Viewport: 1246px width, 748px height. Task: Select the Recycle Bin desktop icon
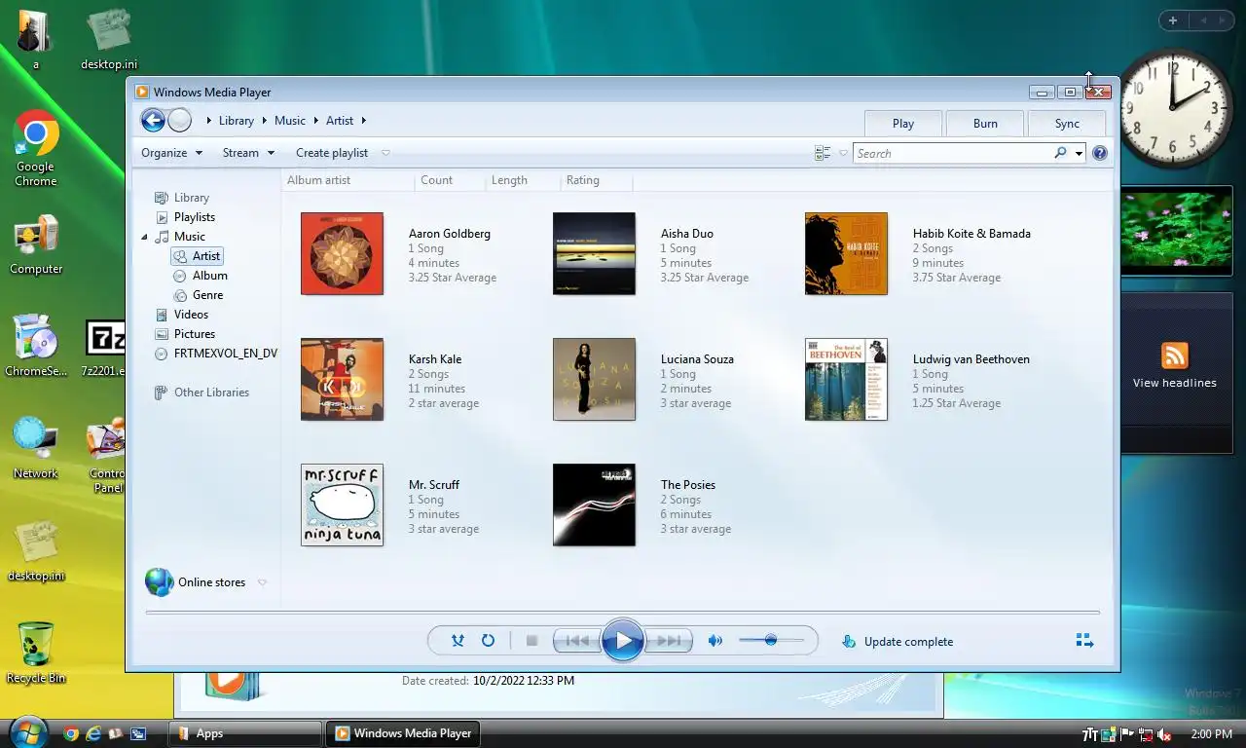coord(36,653)
